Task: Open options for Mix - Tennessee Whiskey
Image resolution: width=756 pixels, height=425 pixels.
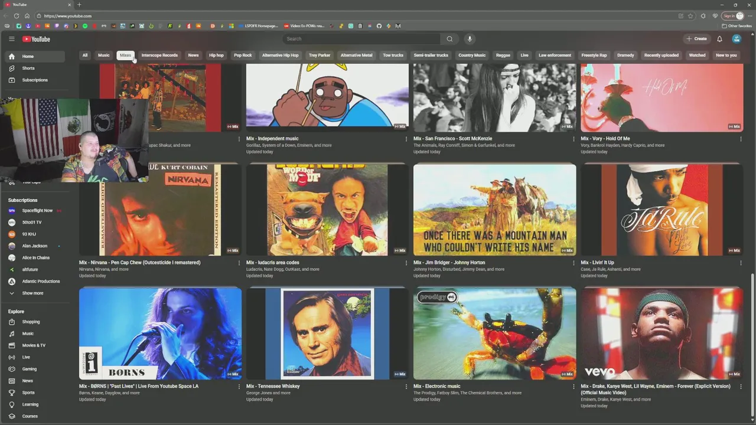Action: click(x=406, y=387)
